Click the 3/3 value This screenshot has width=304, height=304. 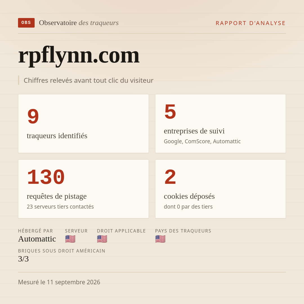coord(23,259)
